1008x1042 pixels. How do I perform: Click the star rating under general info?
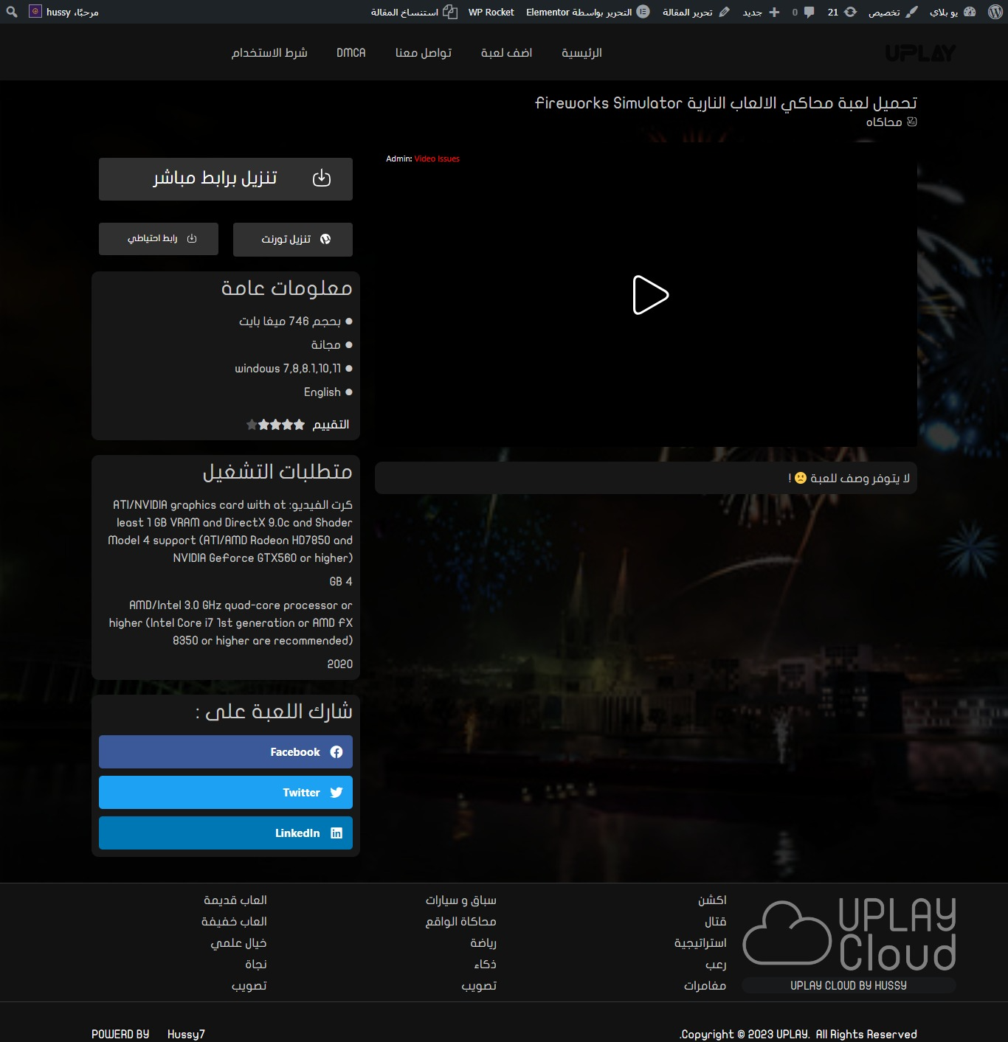[276, 425]
